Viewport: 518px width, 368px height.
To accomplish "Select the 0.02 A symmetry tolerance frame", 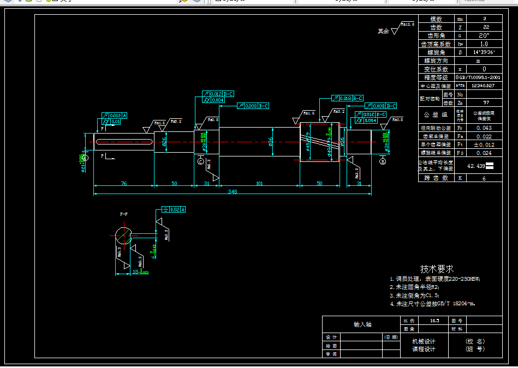I will click(174, 209).
